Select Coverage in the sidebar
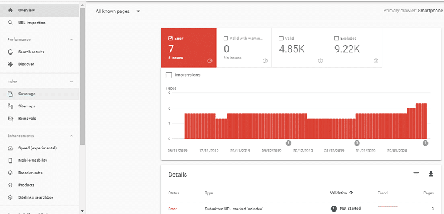This screenshot has width=444, height=214. point(40,94)
